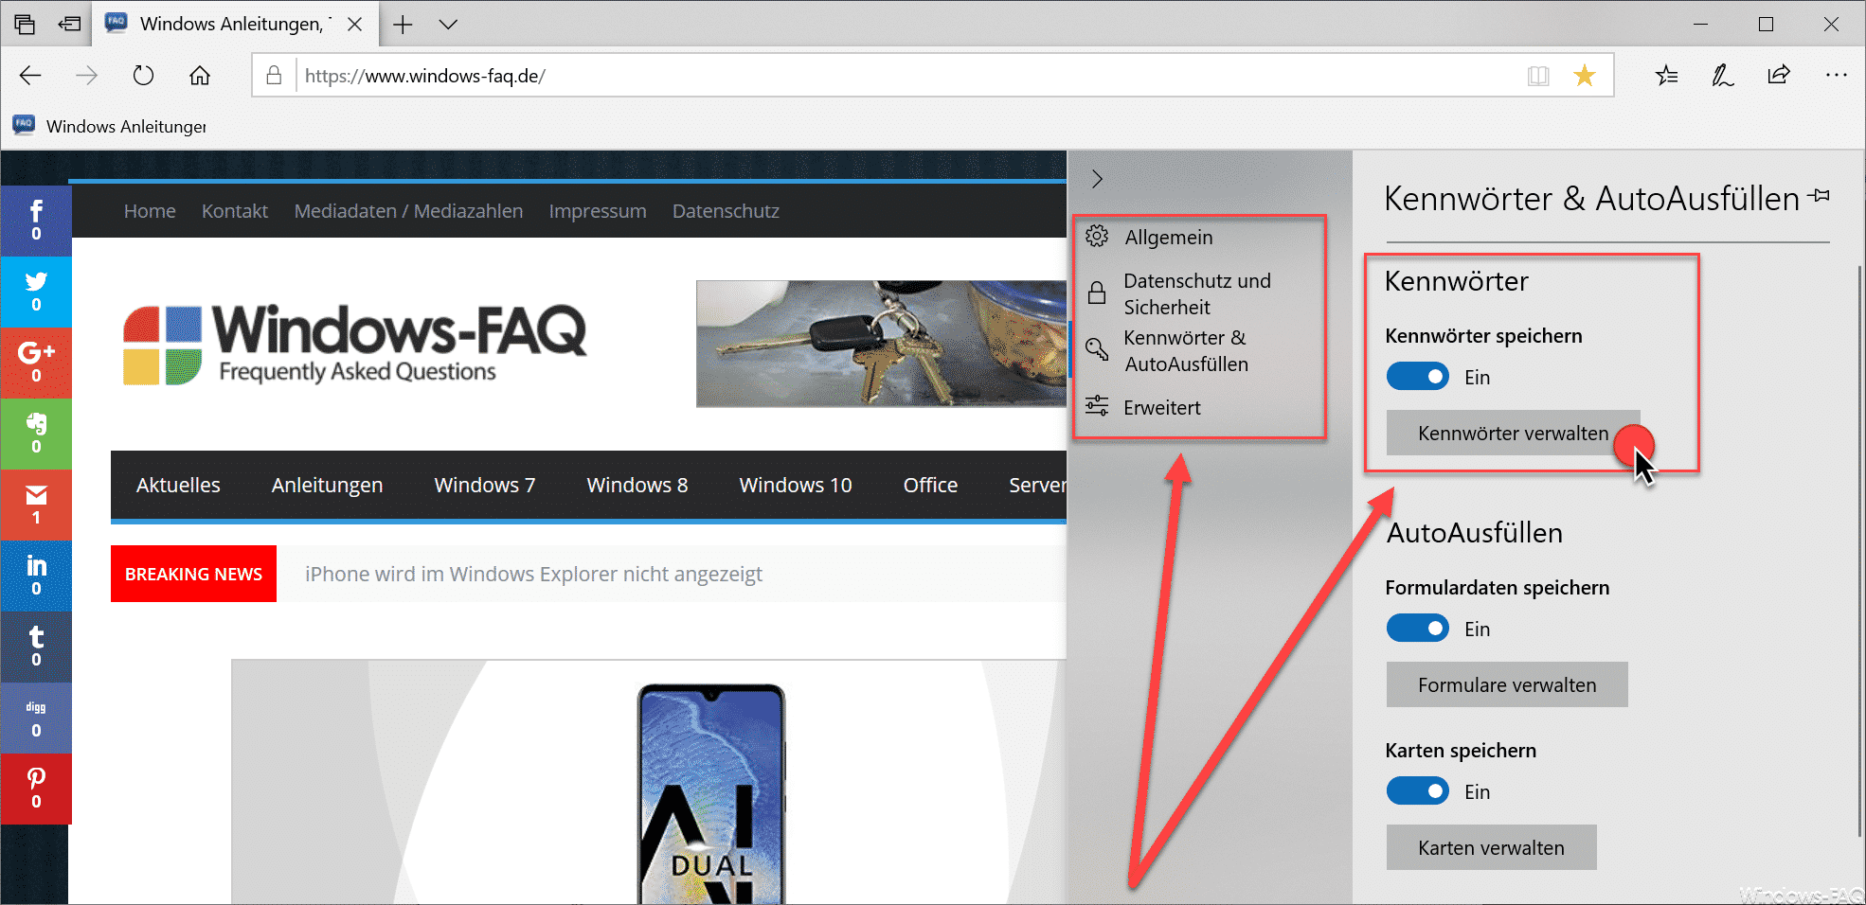Click the Karten verwalten button

tap(1491, 848)
